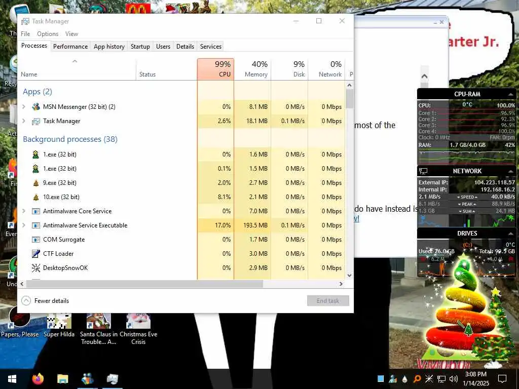Screen dimensions: 519x389
Task: Click the horizontal scrollbar thumb in Task Manager
Action: coord(144,284)
